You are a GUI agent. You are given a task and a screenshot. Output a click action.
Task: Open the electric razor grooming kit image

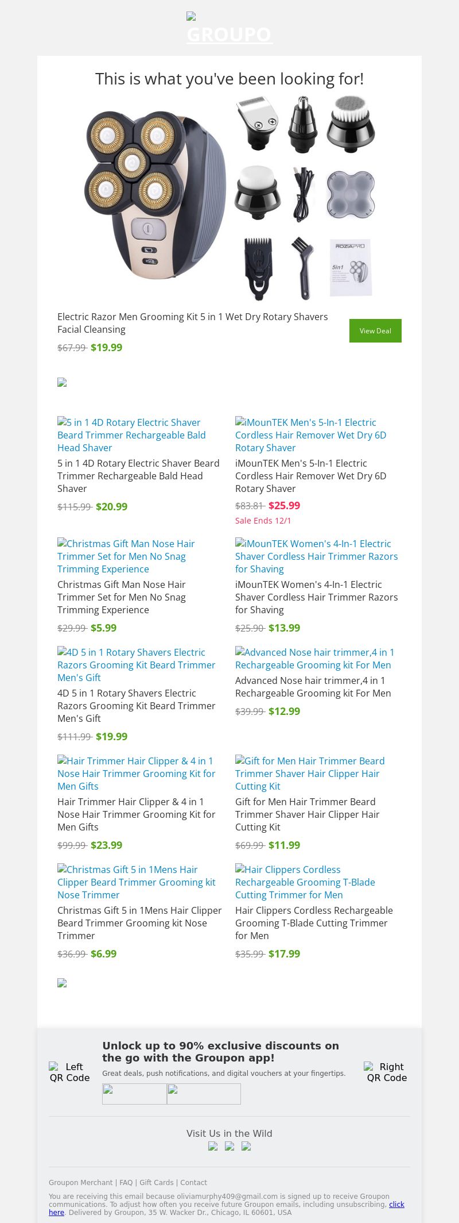click(x=229, y=198)
